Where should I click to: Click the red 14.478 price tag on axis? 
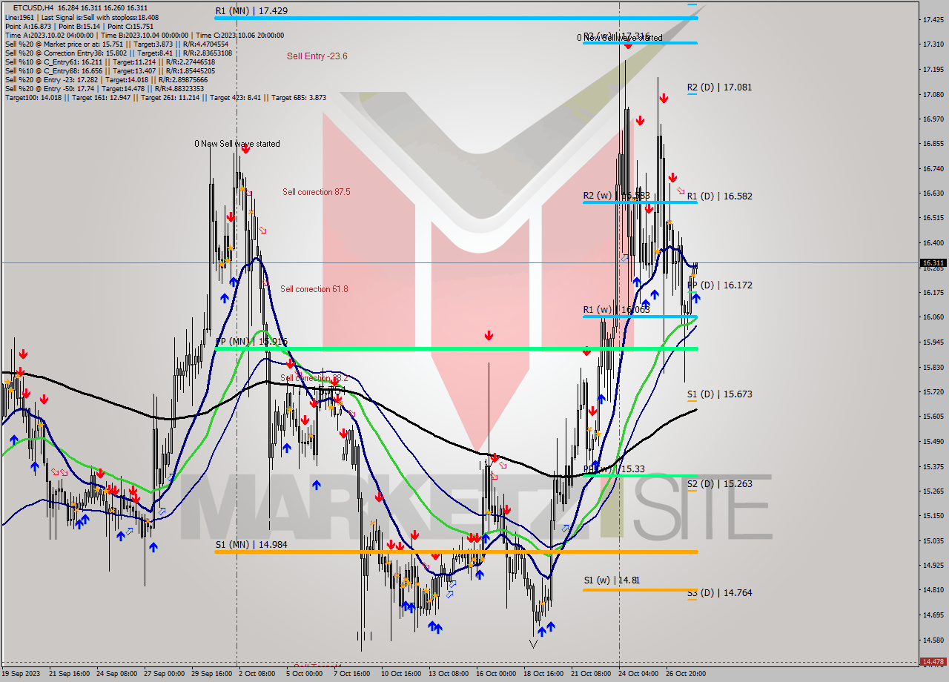coord(933,661)
